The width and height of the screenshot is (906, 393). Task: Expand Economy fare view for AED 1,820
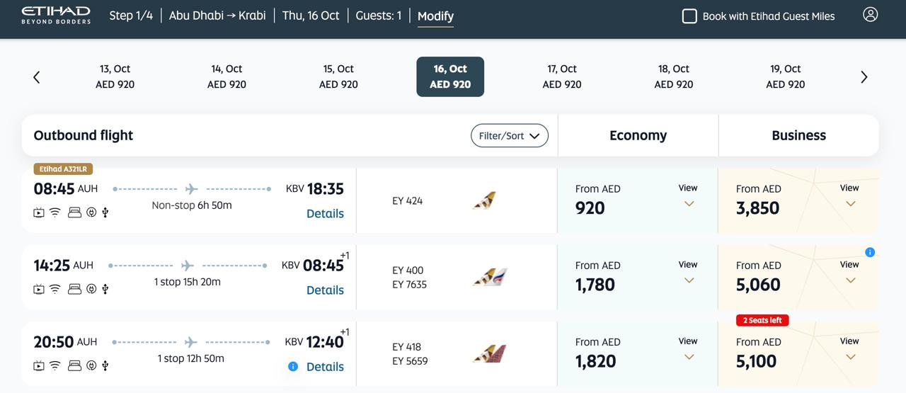pos(688,349)
